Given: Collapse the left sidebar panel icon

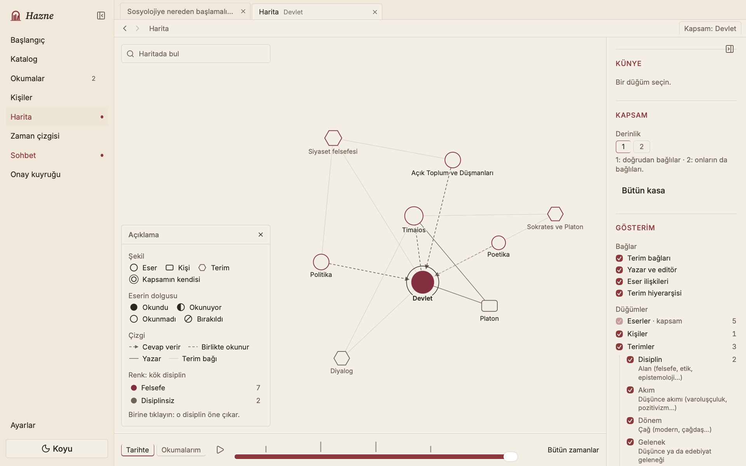Looking at the screenshot, I should (x=101, y=16).
